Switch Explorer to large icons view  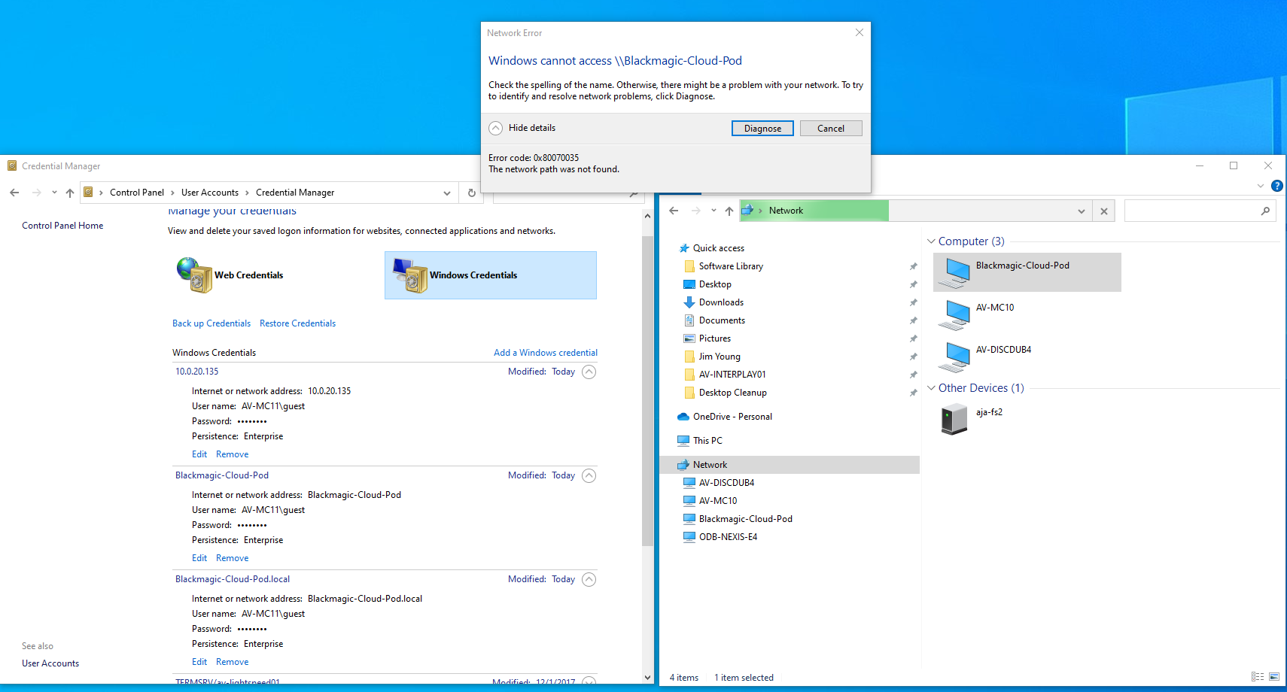[x=1274, y=677]
